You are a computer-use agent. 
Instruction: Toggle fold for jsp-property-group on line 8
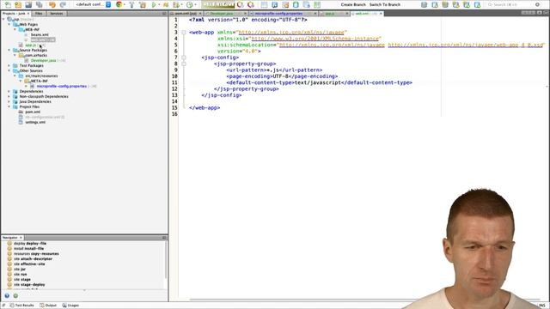(x=184, y=64)
